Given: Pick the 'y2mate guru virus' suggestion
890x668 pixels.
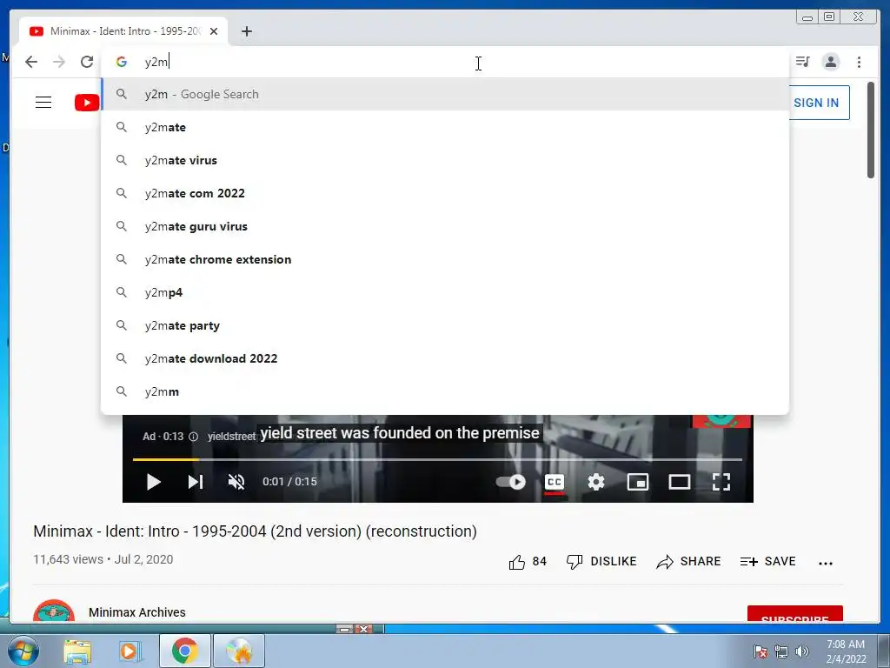Looking at the screenshot, I should pos(445,226).
